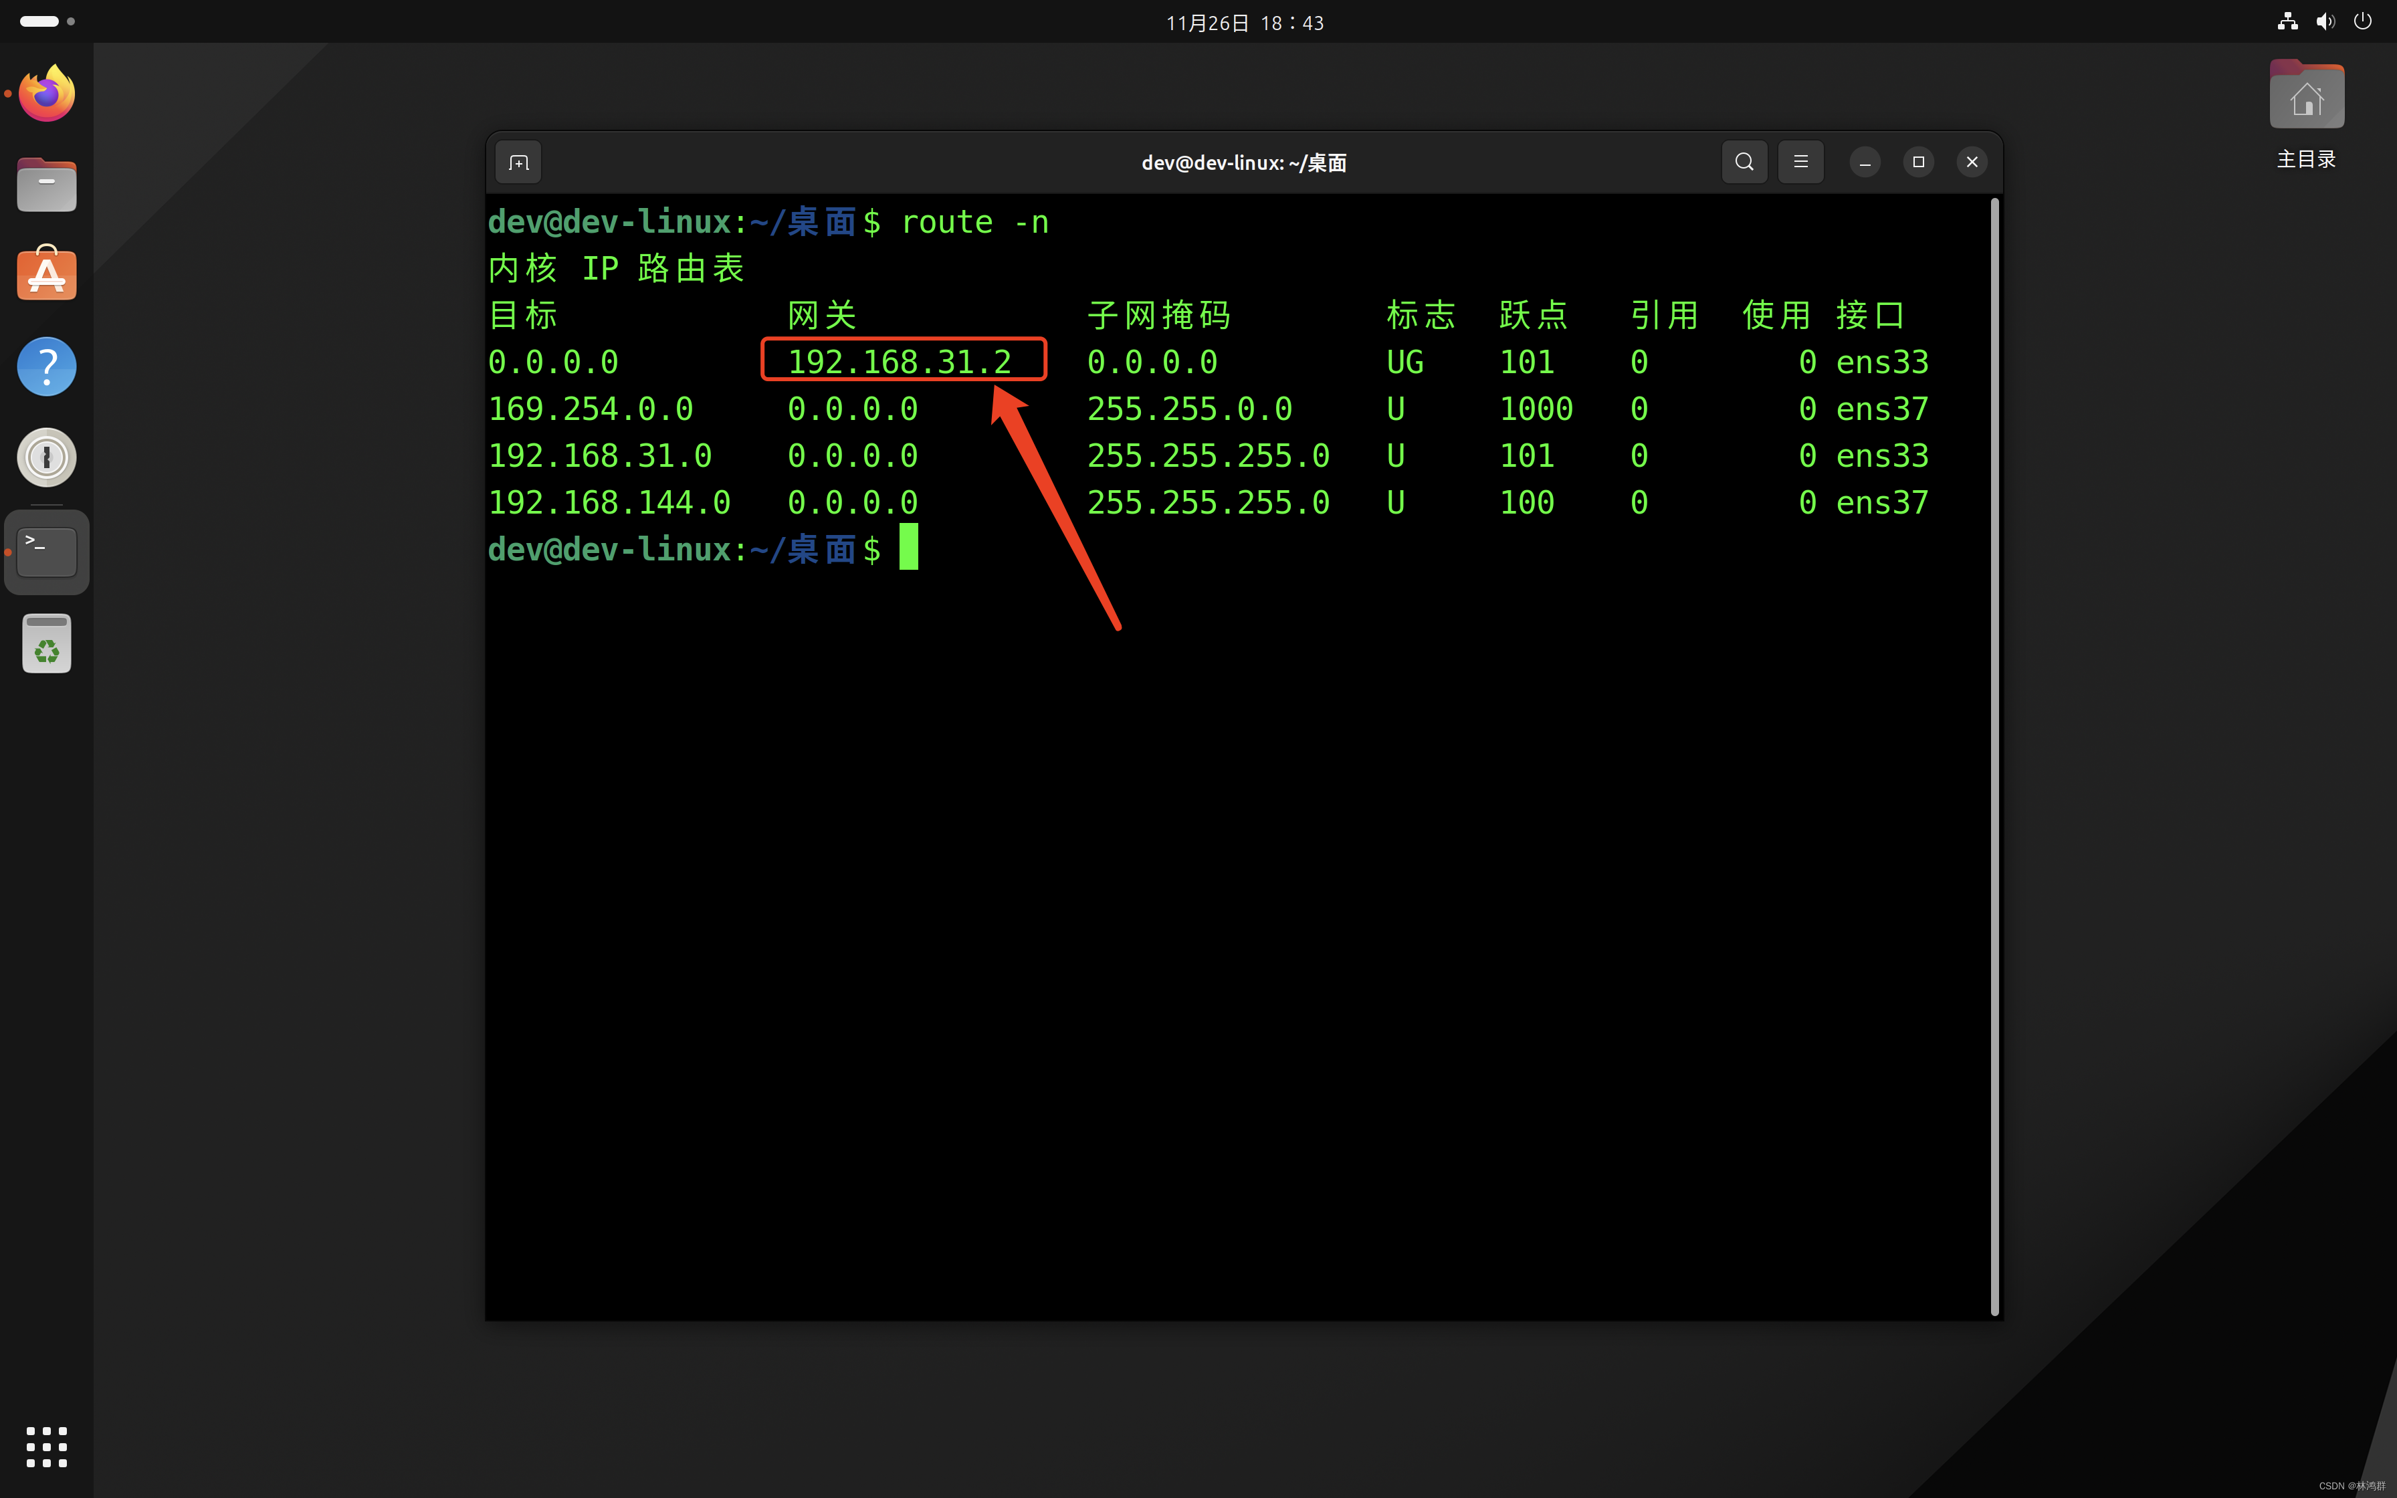The image size is (2397, 1498).
Task: Open the password manager dock icon
Action: tap(47, 457)
